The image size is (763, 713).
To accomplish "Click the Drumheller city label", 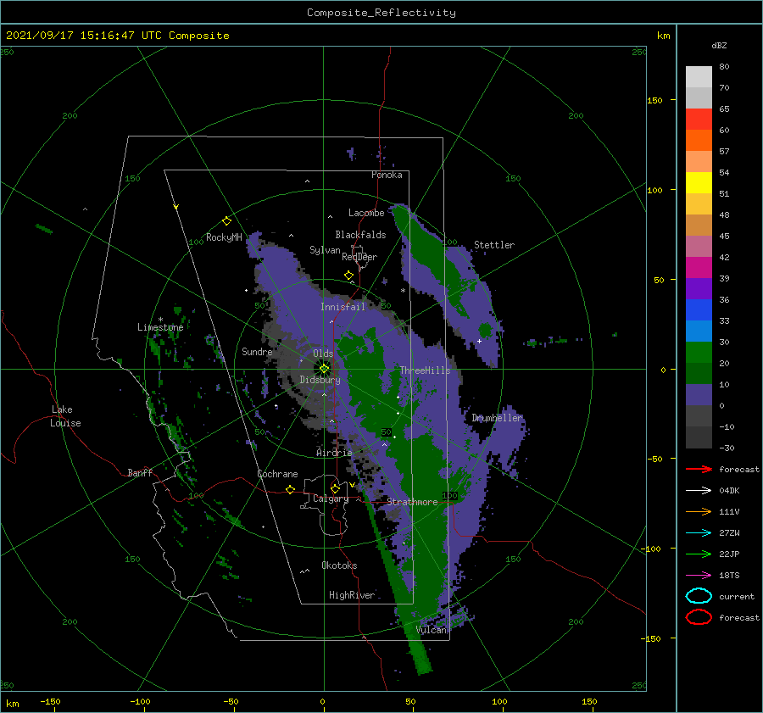I will [x=498, y=418].
